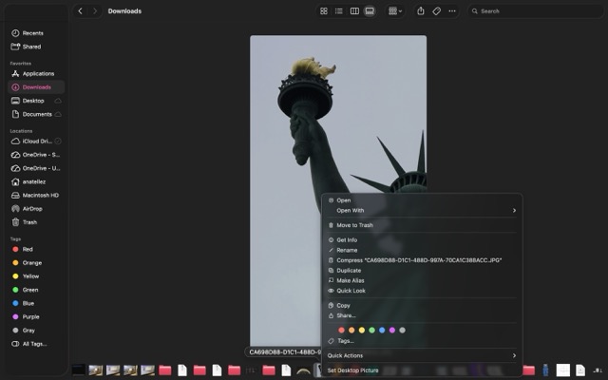Open OneDrive - S... location
The image size is (608, 380).
tap(36, 155)
